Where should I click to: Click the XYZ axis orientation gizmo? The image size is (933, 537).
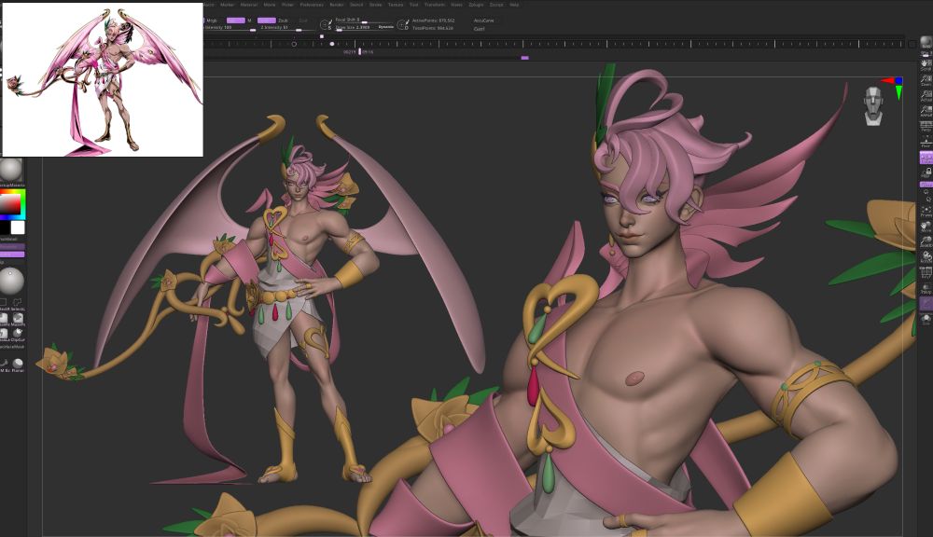pyautogui.click(x=895, y=86)
